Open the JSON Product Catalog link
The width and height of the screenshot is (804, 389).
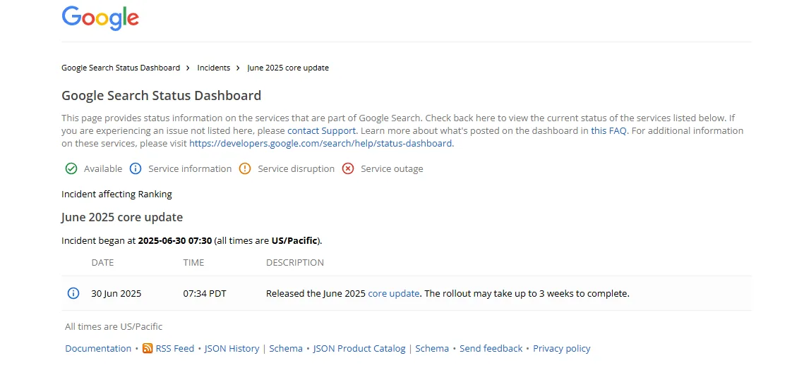pyautogui.click(x=359, y=348)
